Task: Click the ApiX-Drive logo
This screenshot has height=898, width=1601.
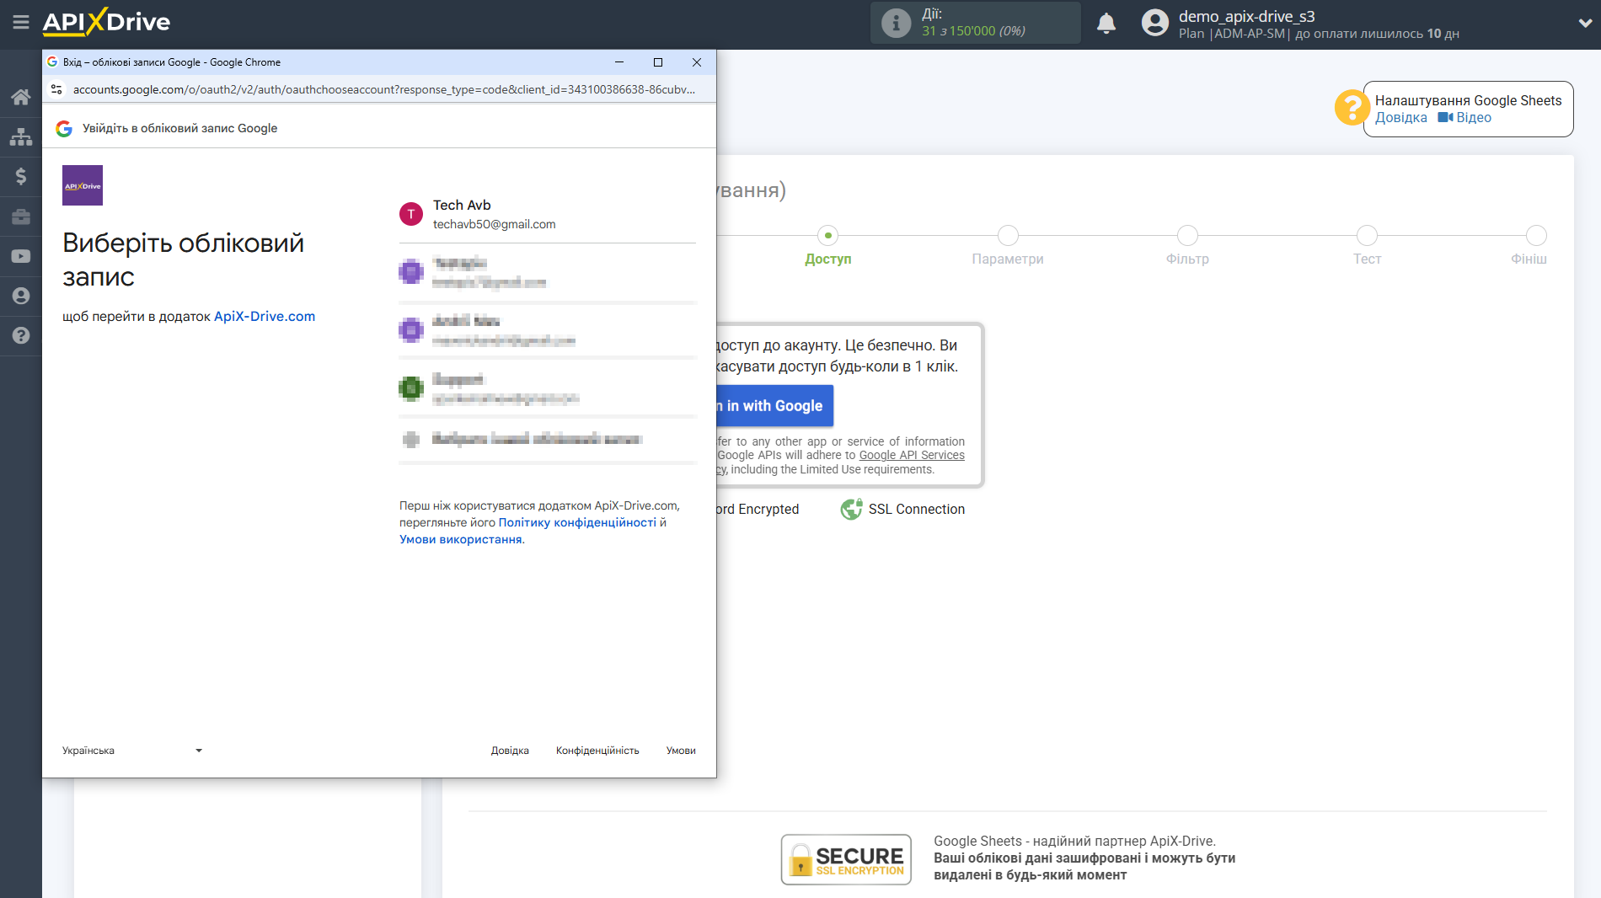Action: 106,22
